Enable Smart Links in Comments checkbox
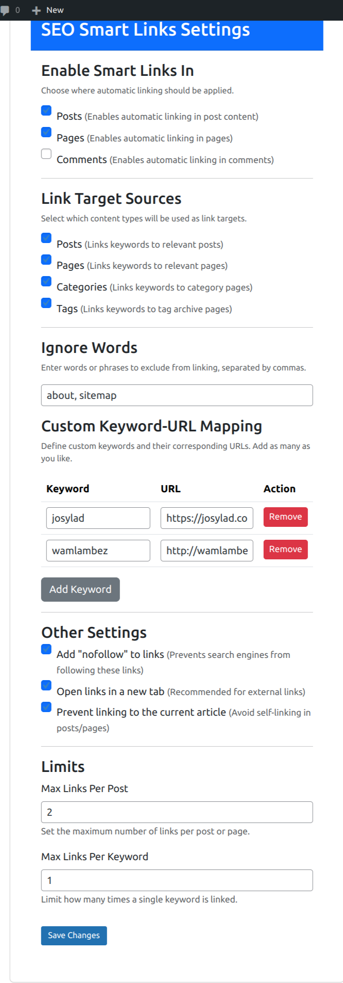 46,154
